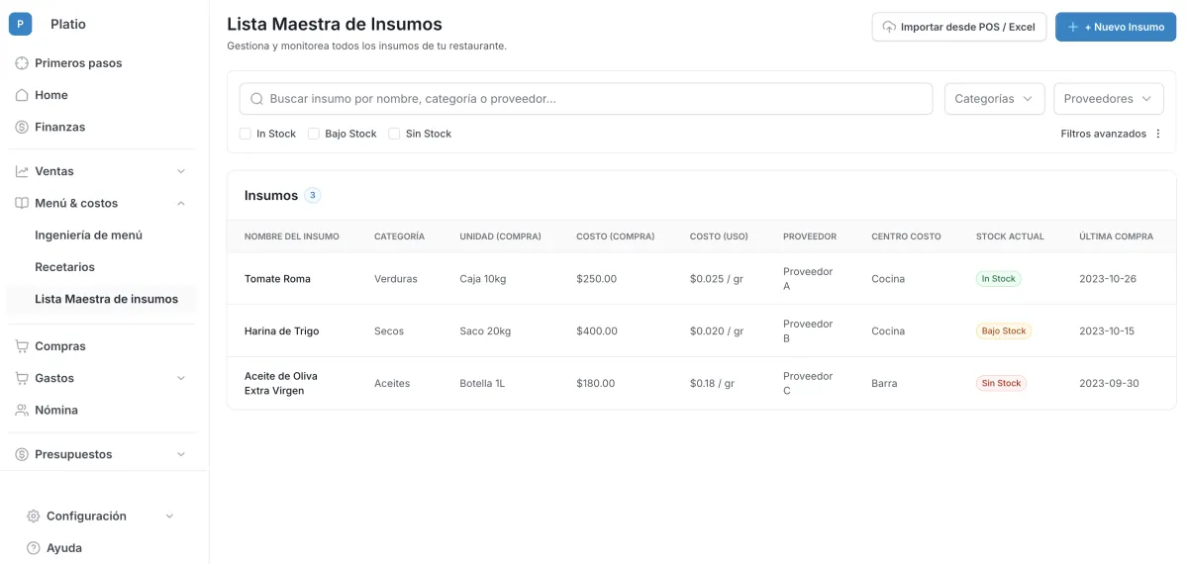Viewport: 1188px width, 564px height.
Task: Click the search magnifier icon
Action: click(x=257, y=99)
